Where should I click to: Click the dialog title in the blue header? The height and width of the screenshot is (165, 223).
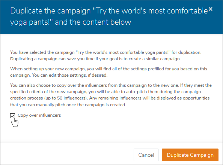click(x=109, y=16)
